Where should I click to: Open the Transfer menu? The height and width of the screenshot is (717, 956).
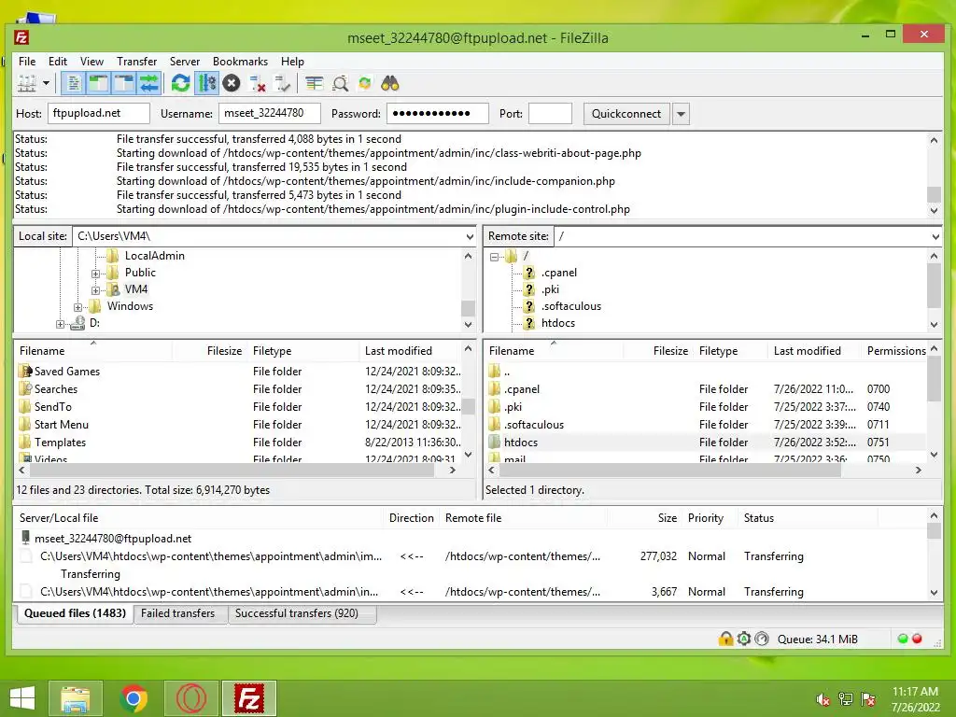point(136,62)
